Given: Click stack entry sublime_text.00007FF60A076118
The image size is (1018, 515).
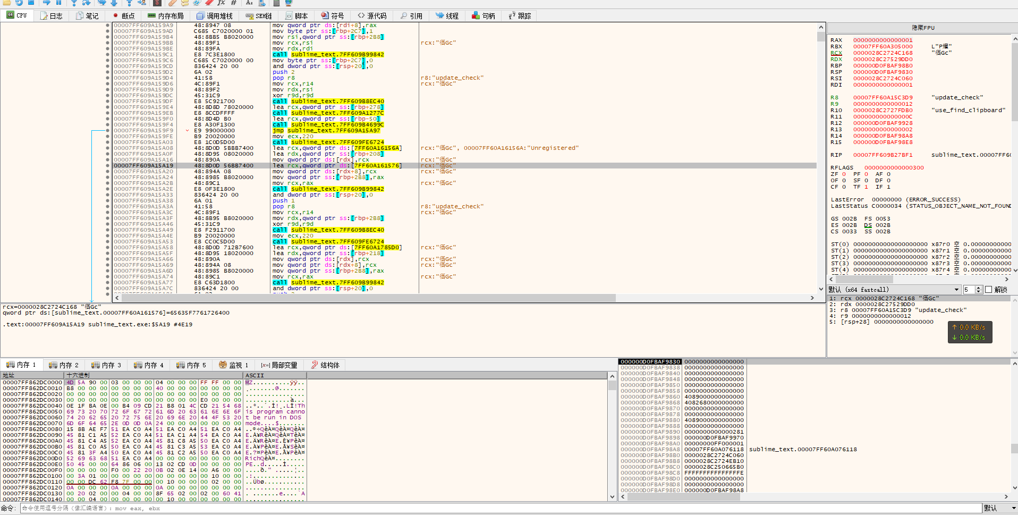Looking at the screenshot, I should point(803,450).
